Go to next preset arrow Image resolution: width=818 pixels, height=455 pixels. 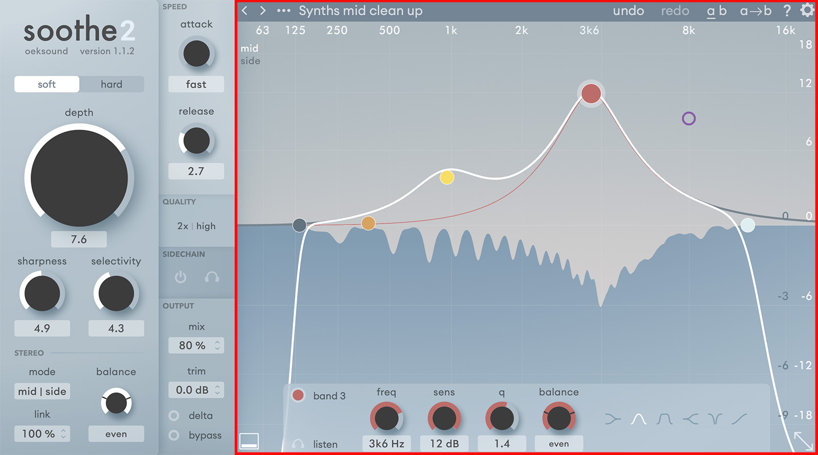click(263, 11)
